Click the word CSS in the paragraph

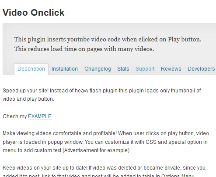click(x=151, y=142)
